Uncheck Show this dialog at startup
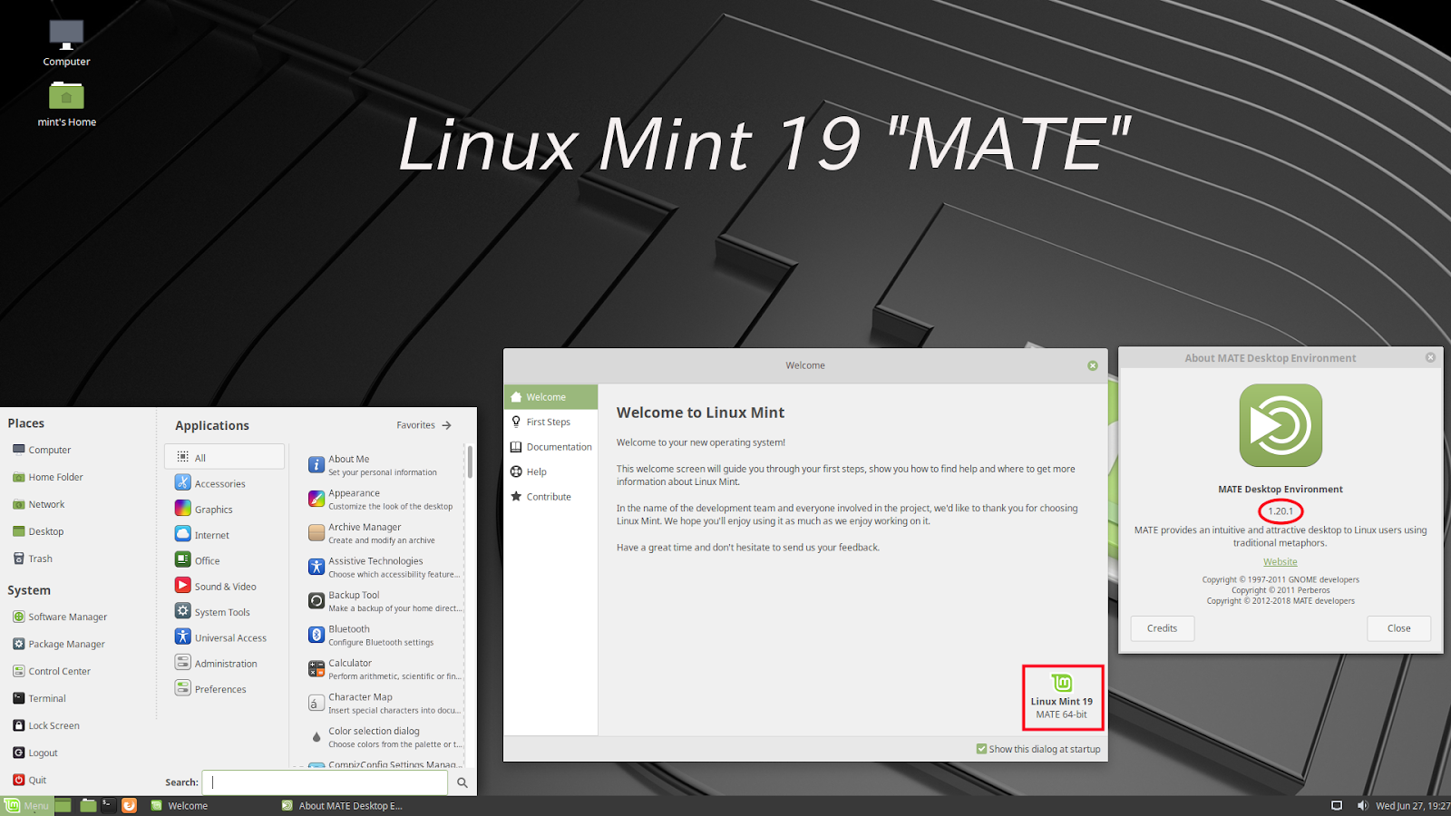This screenshot has width=1451, height=816. [981, 748]
